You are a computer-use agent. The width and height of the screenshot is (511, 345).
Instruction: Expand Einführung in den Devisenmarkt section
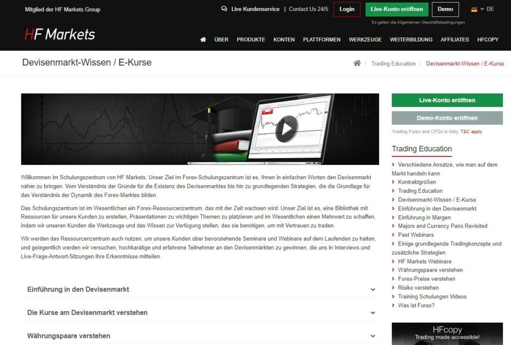[200, 289]
